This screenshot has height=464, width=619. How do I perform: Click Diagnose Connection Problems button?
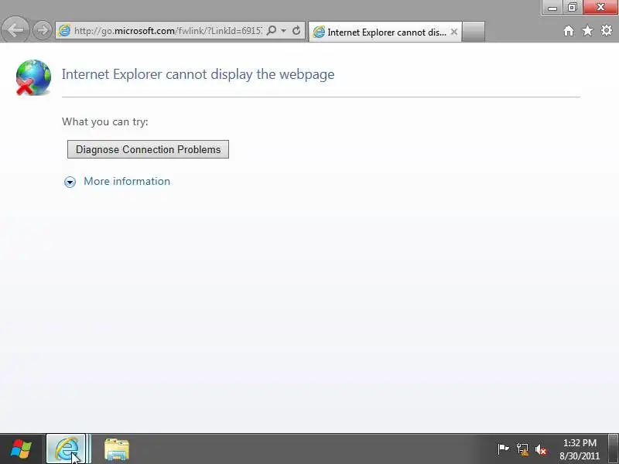148,149
